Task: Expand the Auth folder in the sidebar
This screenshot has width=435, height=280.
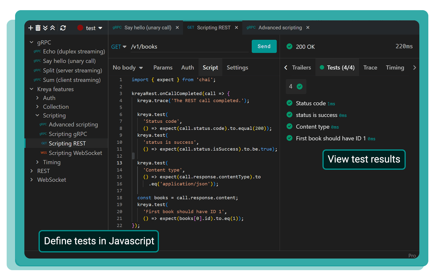Action: coord(37,98)
